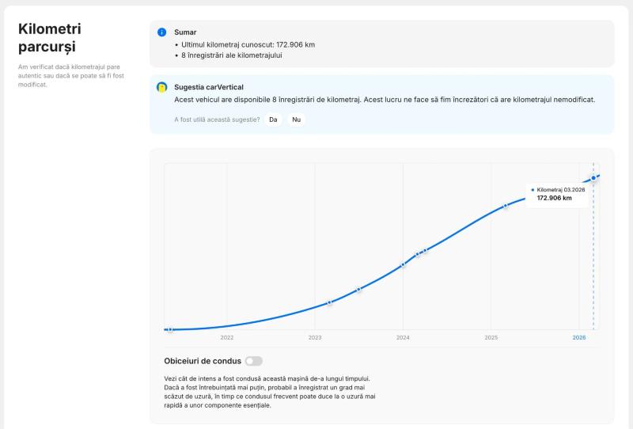Click the Obiceiuri de condus label
Image resolution: width=633 pixels, height=429 pixels.
[x=203, y=361]
